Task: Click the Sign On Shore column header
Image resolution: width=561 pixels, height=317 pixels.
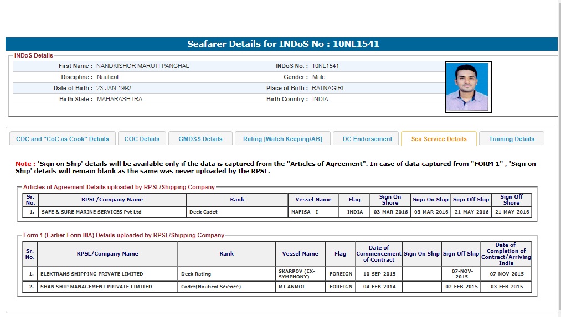Action: (390, 200)
